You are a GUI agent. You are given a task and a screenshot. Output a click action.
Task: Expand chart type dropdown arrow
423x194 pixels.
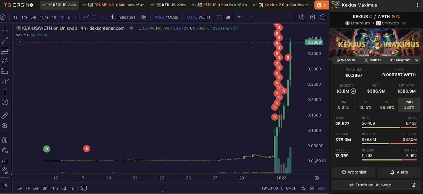click(x=102, y=17)
